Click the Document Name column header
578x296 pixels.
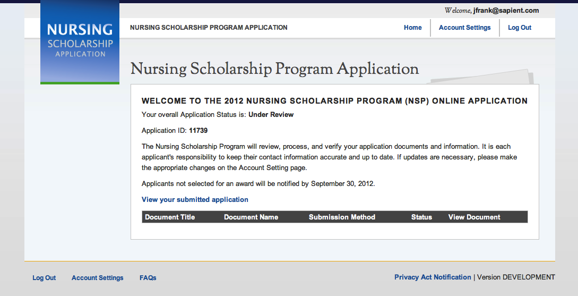click(x=251, y=217)
